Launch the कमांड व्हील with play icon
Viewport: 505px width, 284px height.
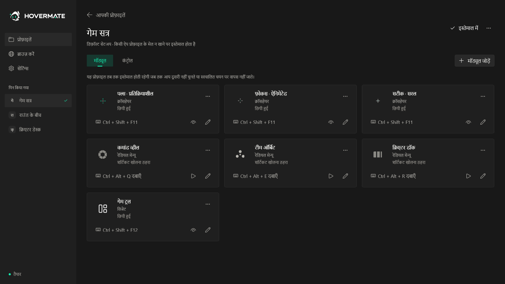[x=193, y=176]
